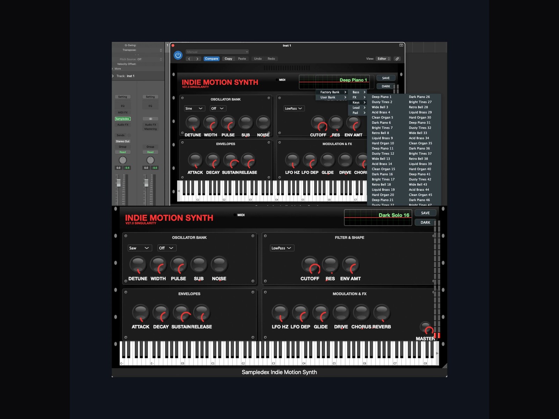Toggle the stereo format icon on Mastering channel strip
Screen dimensions: 559x419
click(x=151, y=119)
